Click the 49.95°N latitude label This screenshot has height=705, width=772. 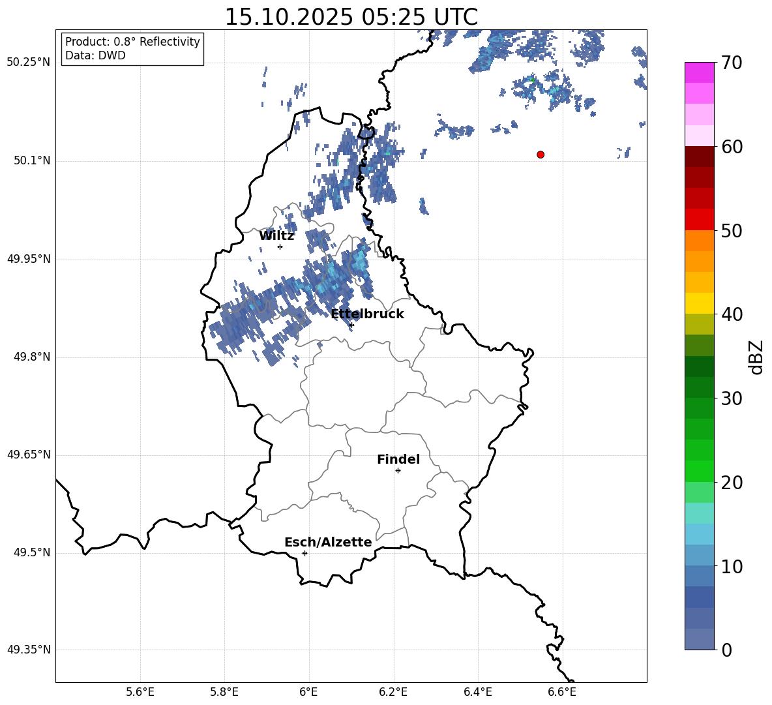[x=29, y=259]
